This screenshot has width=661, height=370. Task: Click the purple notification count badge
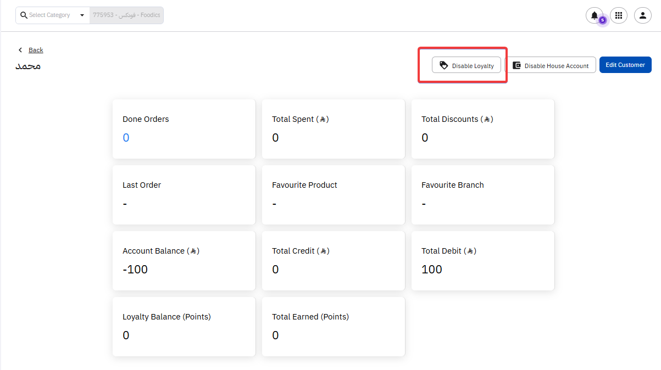click(x=602, y=20)
